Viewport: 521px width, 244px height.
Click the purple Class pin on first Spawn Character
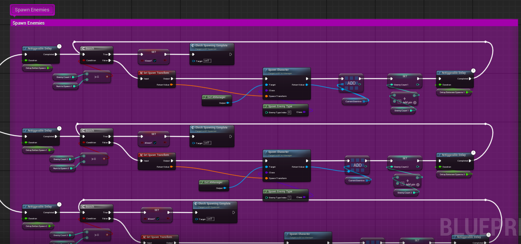266,90
